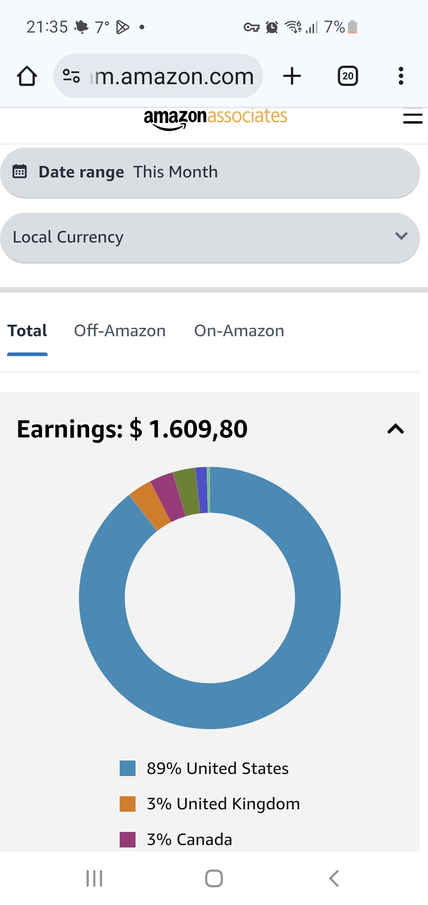This screenshot has height=905, width=428.
Task: Tap the United States blue legend swatch
Action: (x=128, y=768)
